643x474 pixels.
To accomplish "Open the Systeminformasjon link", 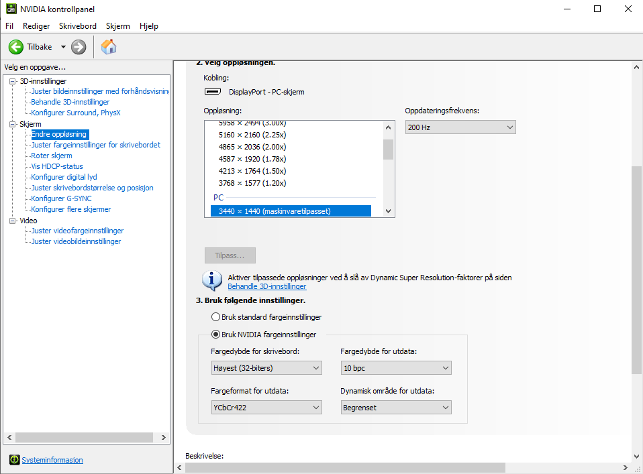I will (52, 460).
